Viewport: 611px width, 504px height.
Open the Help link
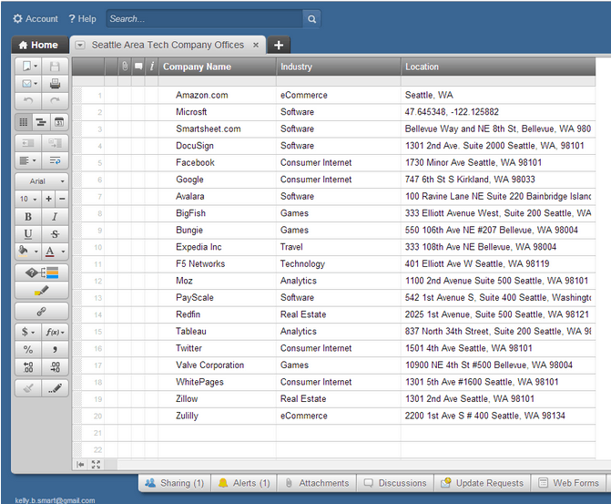click(82, 19)
